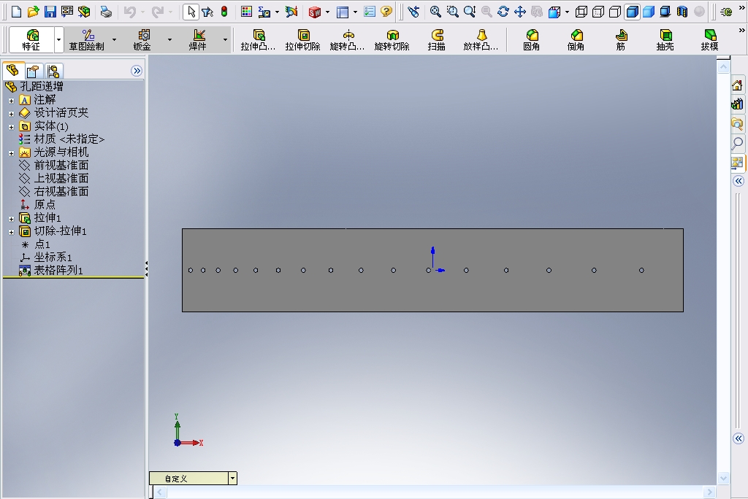Image resolution: width=748 pixels, height=499 pixels.
Task: Open a file with the folder icon
Action: pyautogui.click(x=33, y=12)
